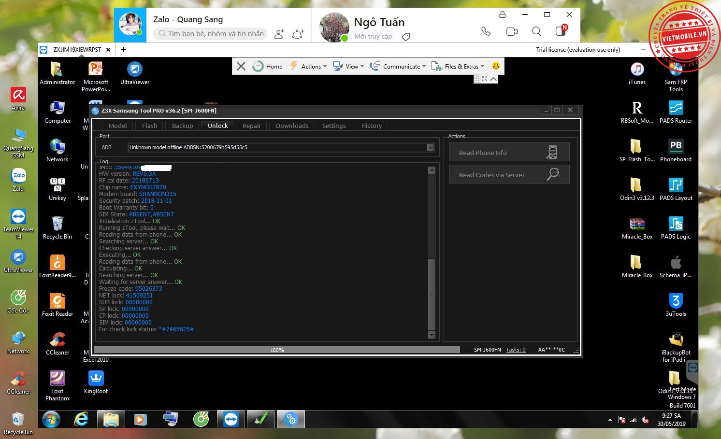
Task: Search in the Ngô Tuấn conversation
Action: (536, 31)
